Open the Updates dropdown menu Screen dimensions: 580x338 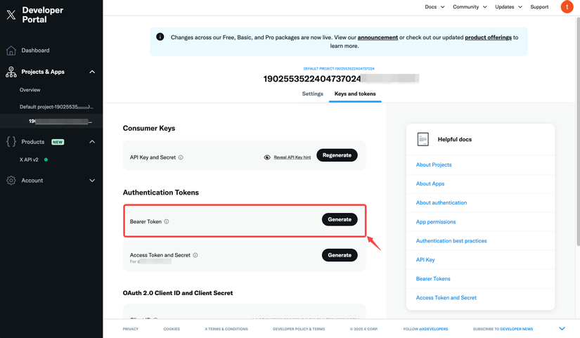click(508, 6)
